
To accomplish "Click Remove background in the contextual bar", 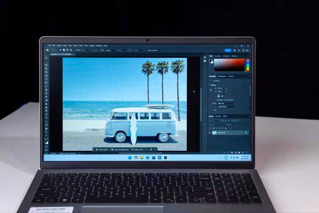I will pyautogui.click(x=119, y=150).
